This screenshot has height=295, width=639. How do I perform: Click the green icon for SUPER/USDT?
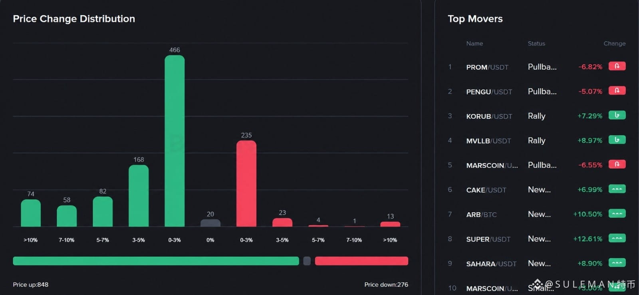(x=617, y=238)
